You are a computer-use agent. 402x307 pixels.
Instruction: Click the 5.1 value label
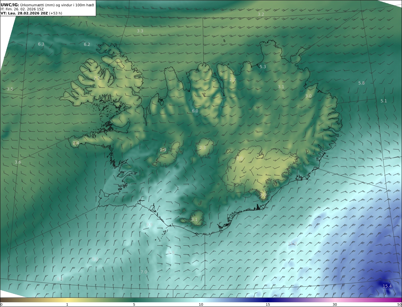[384, 101]
